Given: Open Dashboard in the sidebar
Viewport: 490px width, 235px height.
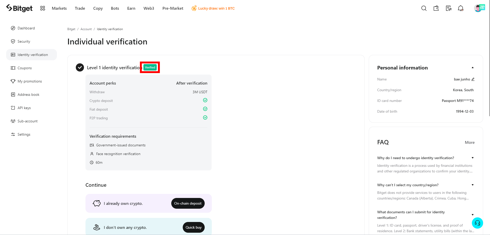Looking at the screenshot, I should (32, 28).
